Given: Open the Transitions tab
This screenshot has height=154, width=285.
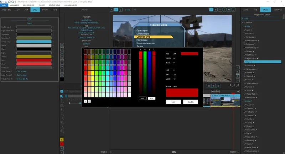Looking at the screenshot, I should point(278,10).
